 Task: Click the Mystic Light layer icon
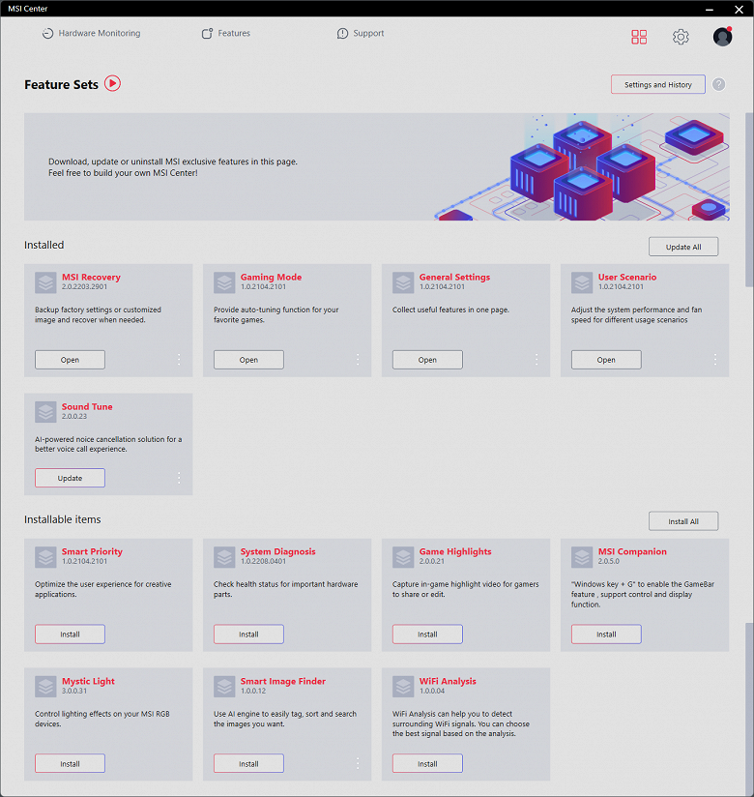point(45,687)
